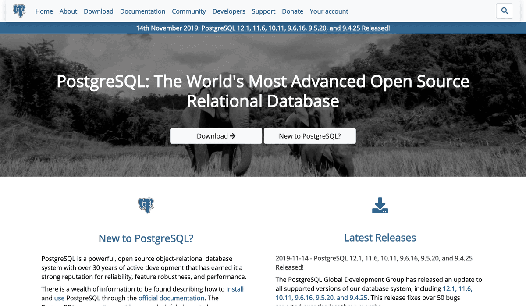The image size is (526, 306).
Task: Click the New to PostgreSQL? heading
Action: (x=146, y=238)
